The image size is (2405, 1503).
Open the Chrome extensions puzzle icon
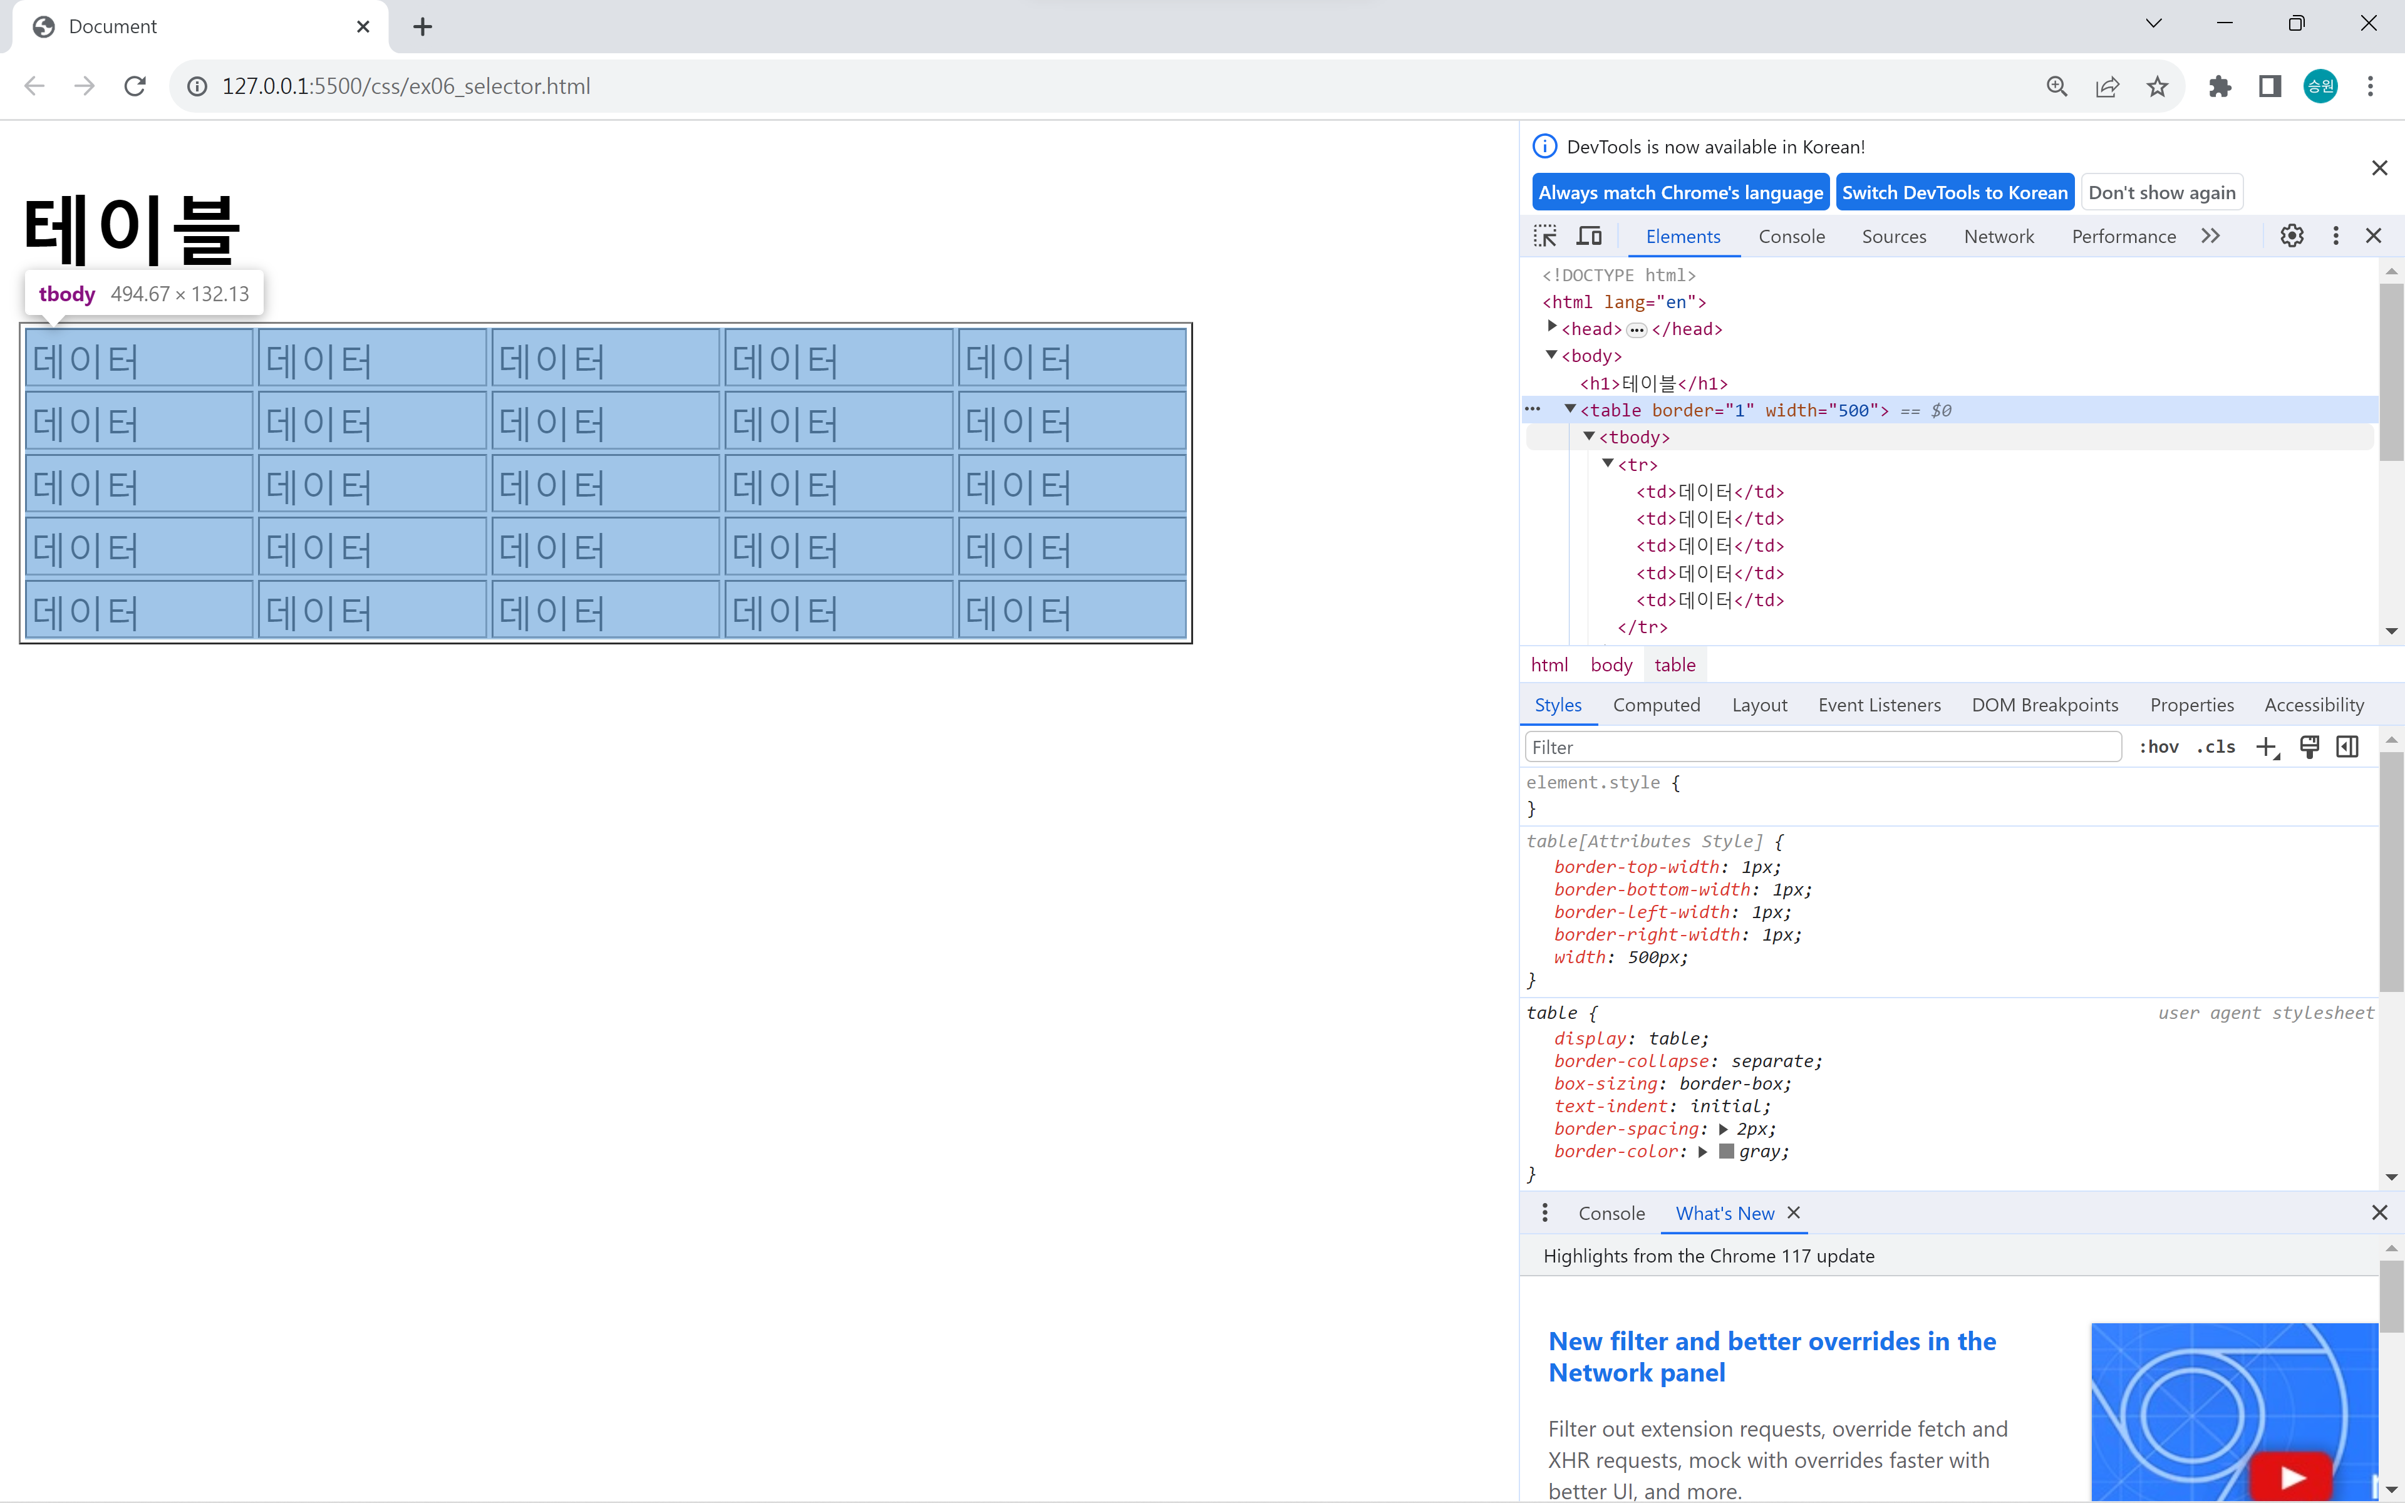pos(2220,86)
